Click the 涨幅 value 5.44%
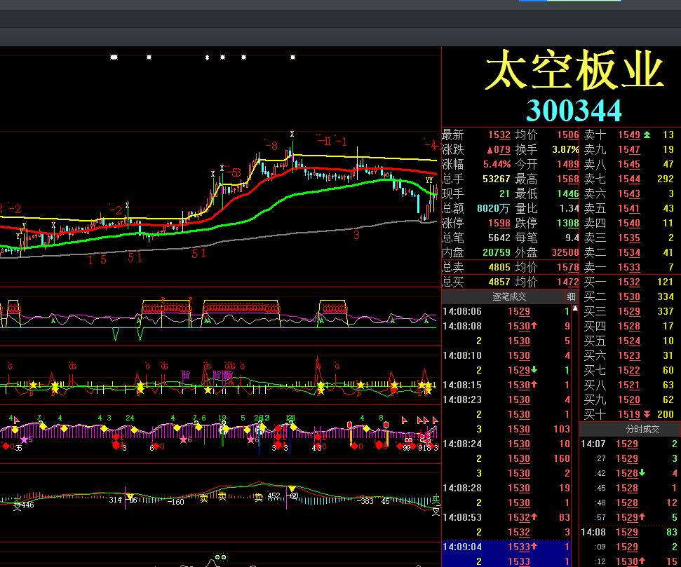The height and width of the screenshot is (567, 681). tap(497, 164)
